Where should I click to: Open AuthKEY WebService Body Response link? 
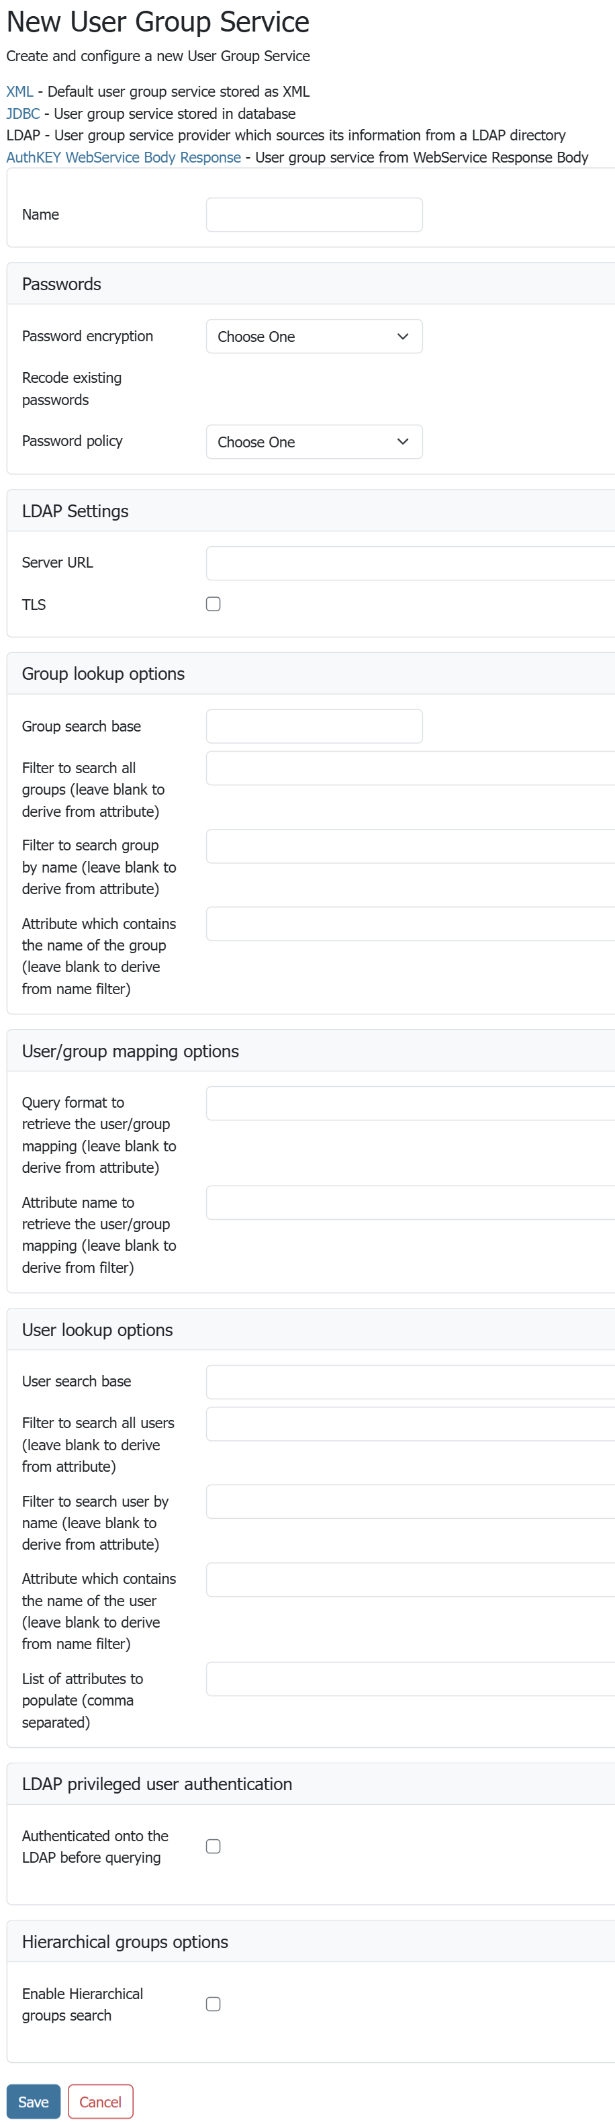(x=124, y=157)
